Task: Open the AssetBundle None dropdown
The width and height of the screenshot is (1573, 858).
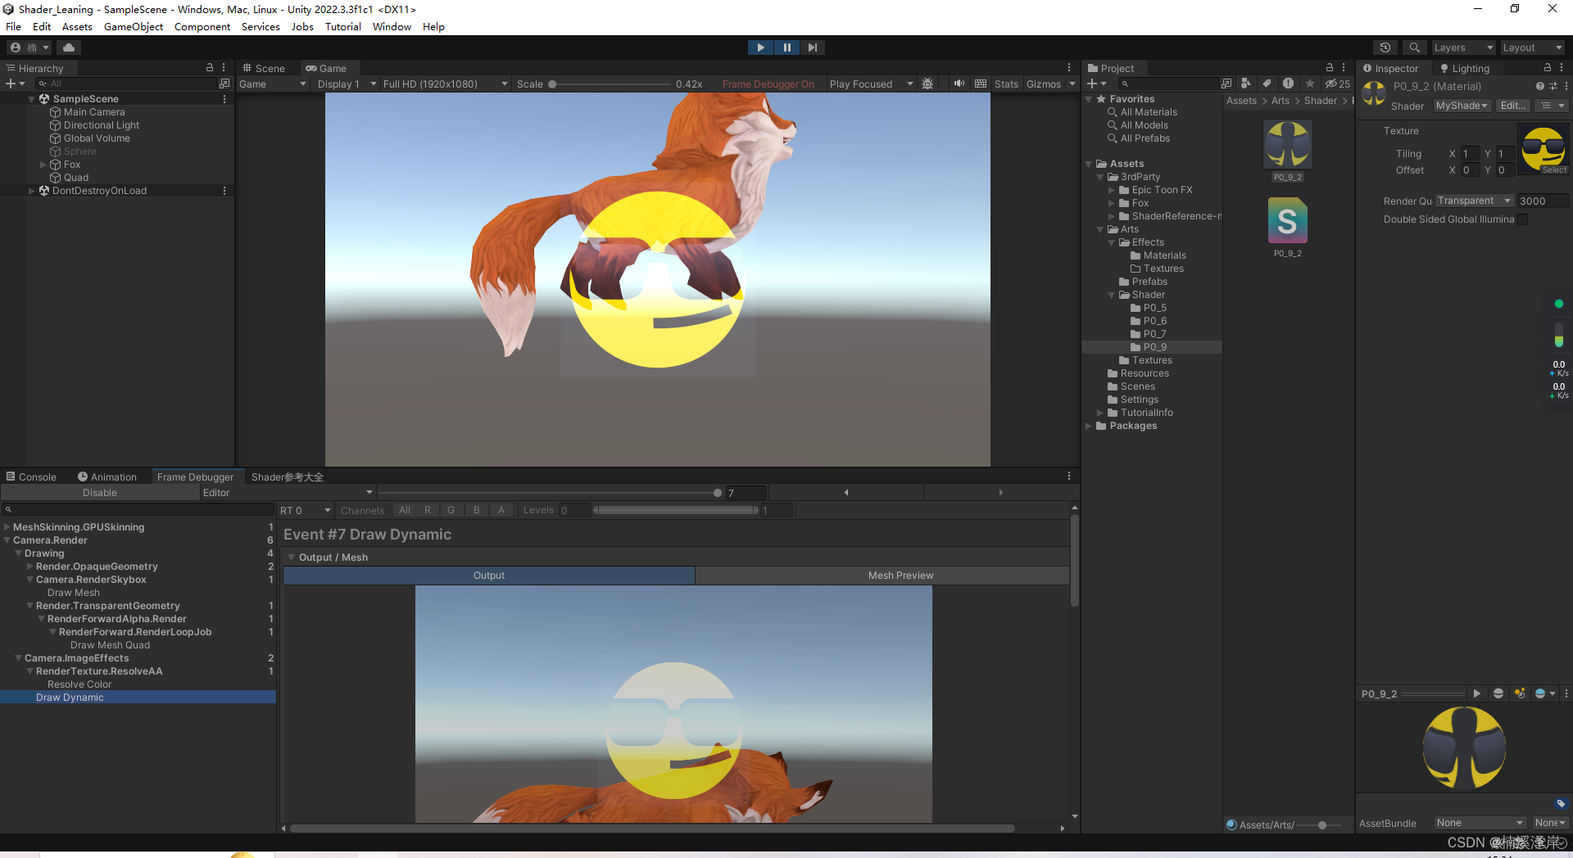Action: tap(1479, 823)
